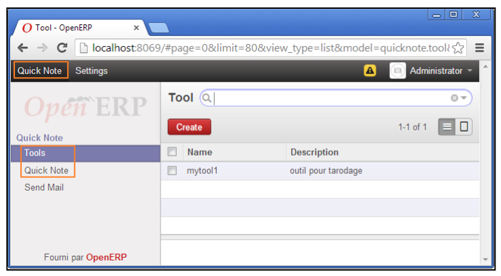Image resolution: width=501 pixels, height=276 pixels.
Task: Open the Quick Note top menu
Action: click(x=40, y=70)
